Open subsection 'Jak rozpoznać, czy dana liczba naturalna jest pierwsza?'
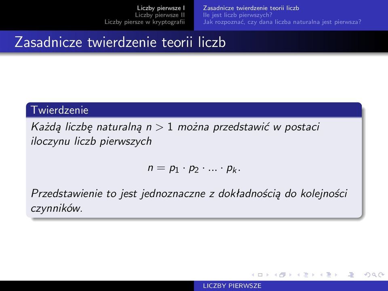 click(x=282, y=22)
